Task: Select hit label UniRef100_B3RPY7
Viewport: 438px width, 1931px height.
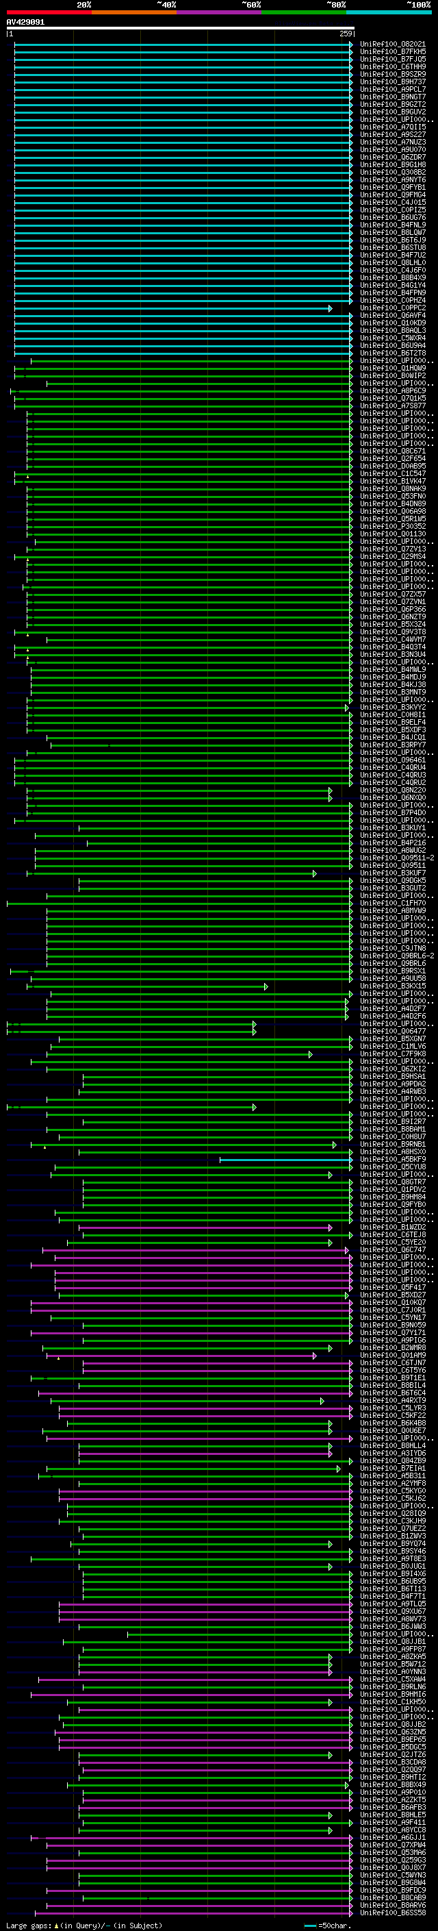Action: pos(393,745)
